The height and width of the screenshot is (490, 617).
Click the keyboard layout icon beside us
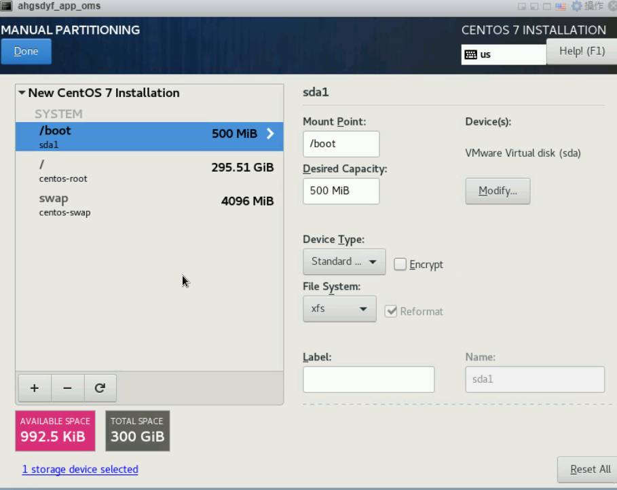470,54
